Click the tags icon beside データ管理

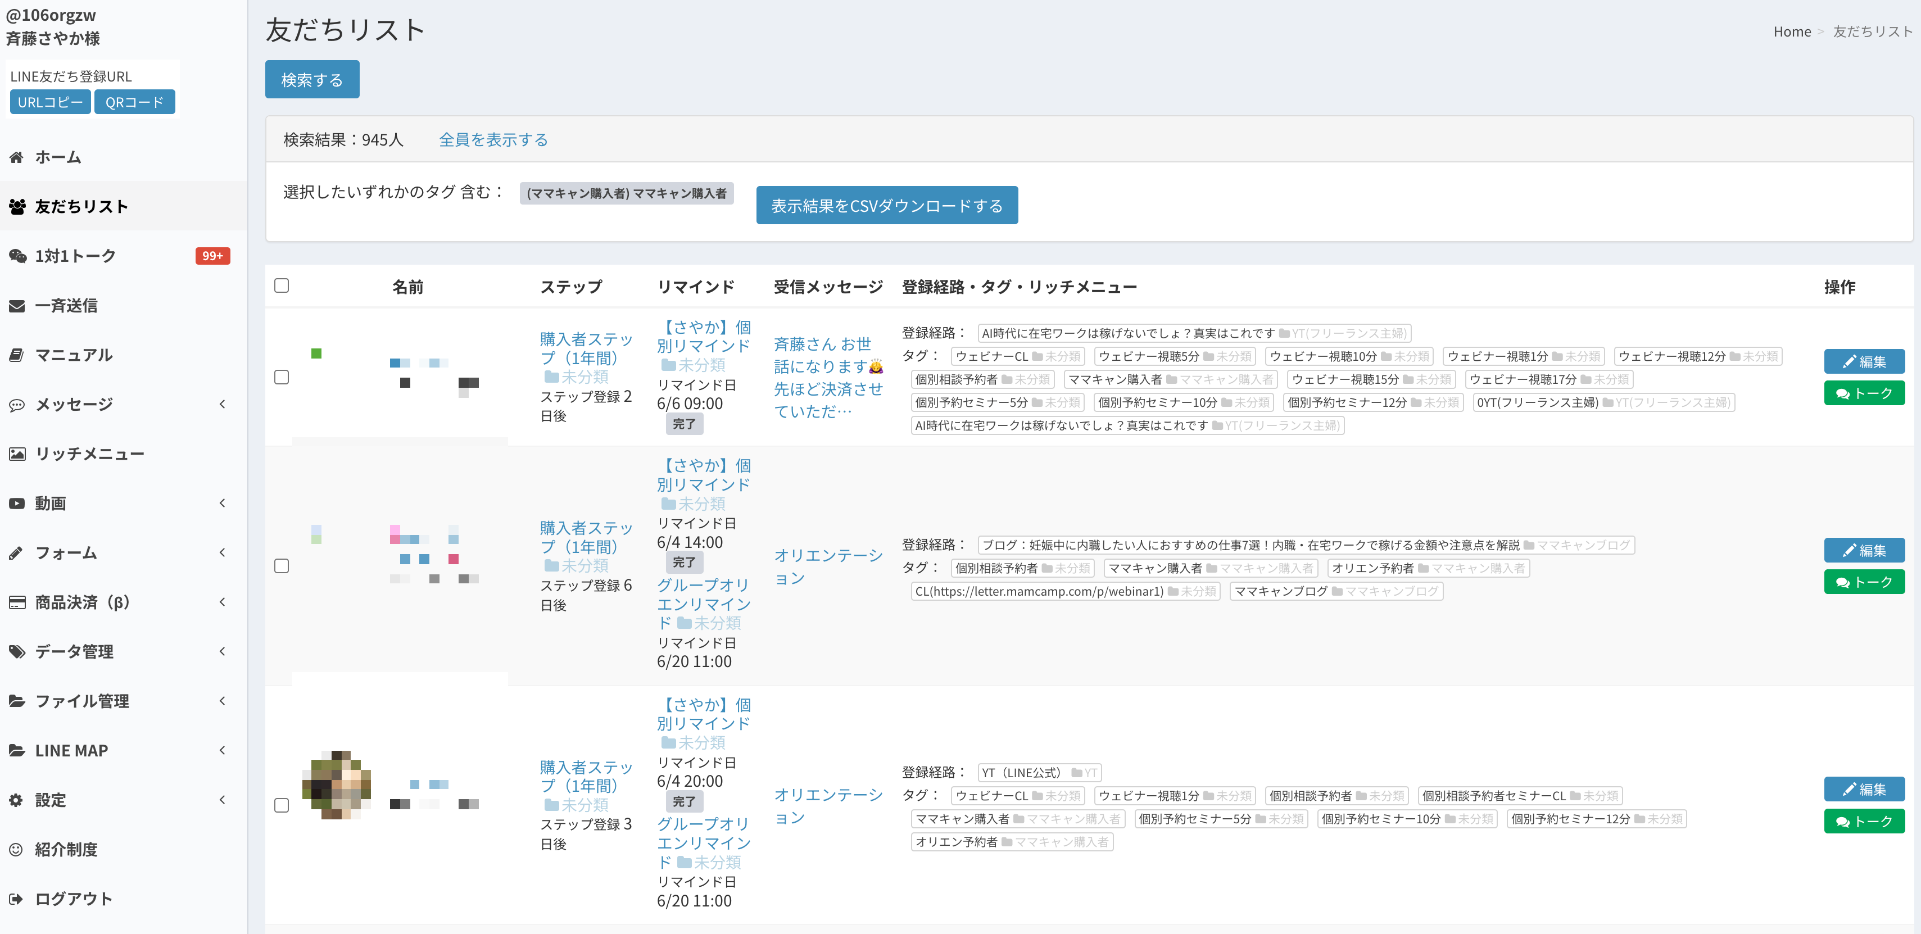17,651
